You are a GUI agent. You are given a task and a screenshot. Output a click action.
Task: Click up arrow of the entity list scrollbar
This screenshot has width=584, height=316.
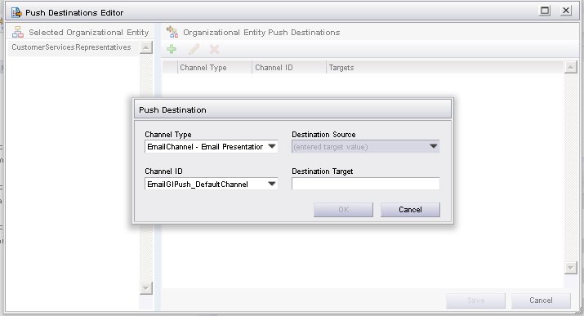(x=146, y=47)
